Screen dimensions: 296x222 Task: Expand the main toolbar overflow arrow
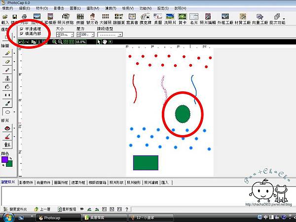tap(284, 19)
